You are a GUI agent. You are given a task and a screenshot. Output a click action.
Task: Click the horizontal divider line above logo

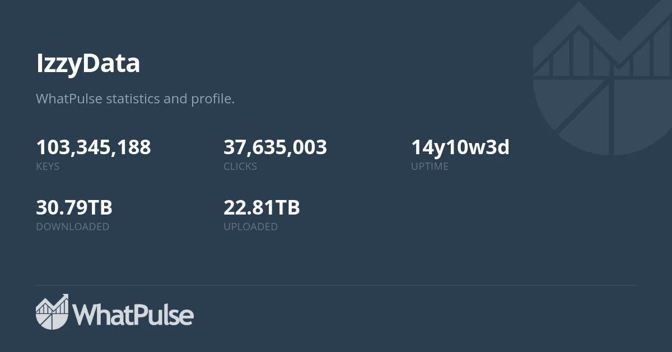coord(336,286)
